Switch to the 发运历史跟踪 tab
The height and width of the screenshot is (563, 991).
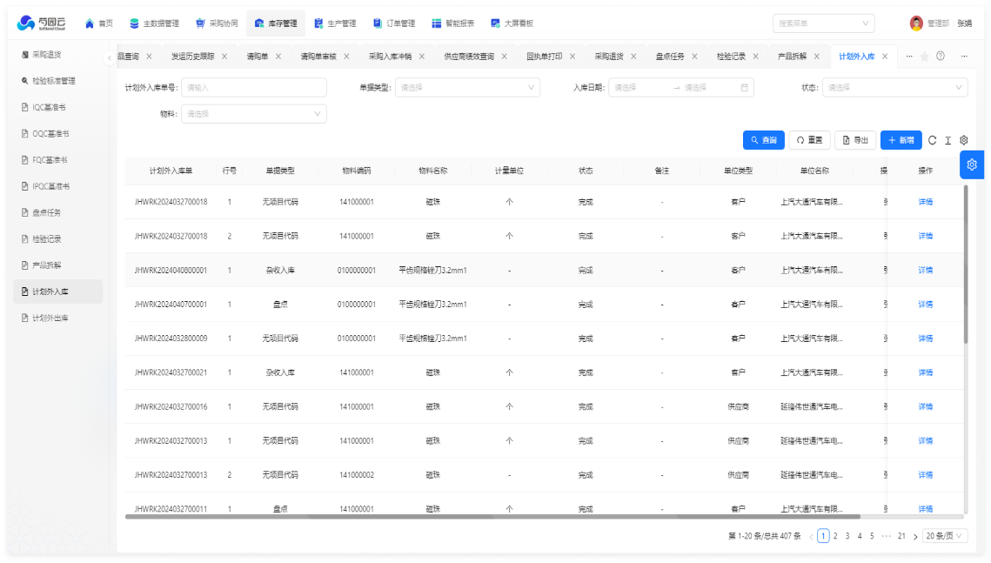192,57
